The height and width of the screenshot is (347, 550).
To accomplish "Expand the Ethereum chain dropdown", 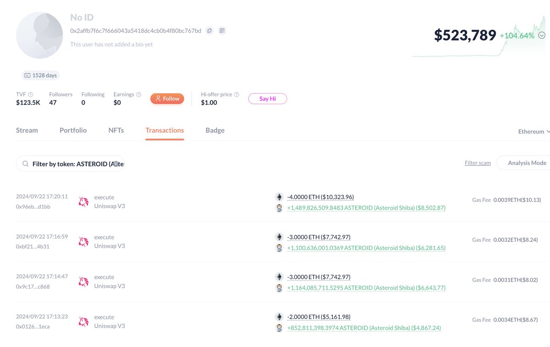I will tap(534, 131).
